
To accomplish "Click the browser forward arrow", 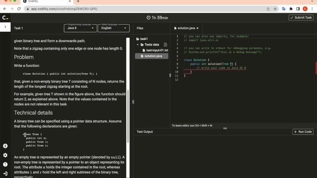I will coord(12,9).
